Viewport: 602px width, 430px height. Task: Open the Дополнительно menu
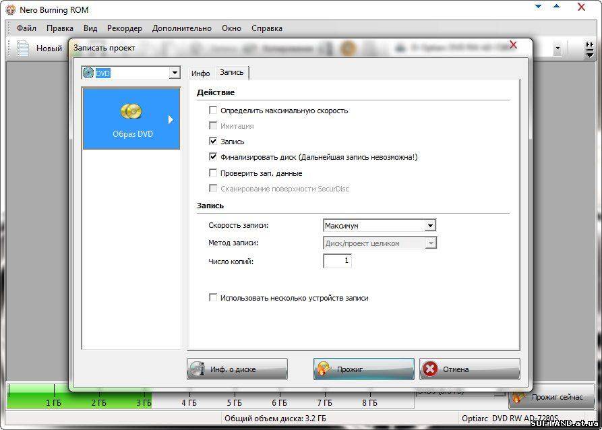pyautogui.click(x=181, y=28)
